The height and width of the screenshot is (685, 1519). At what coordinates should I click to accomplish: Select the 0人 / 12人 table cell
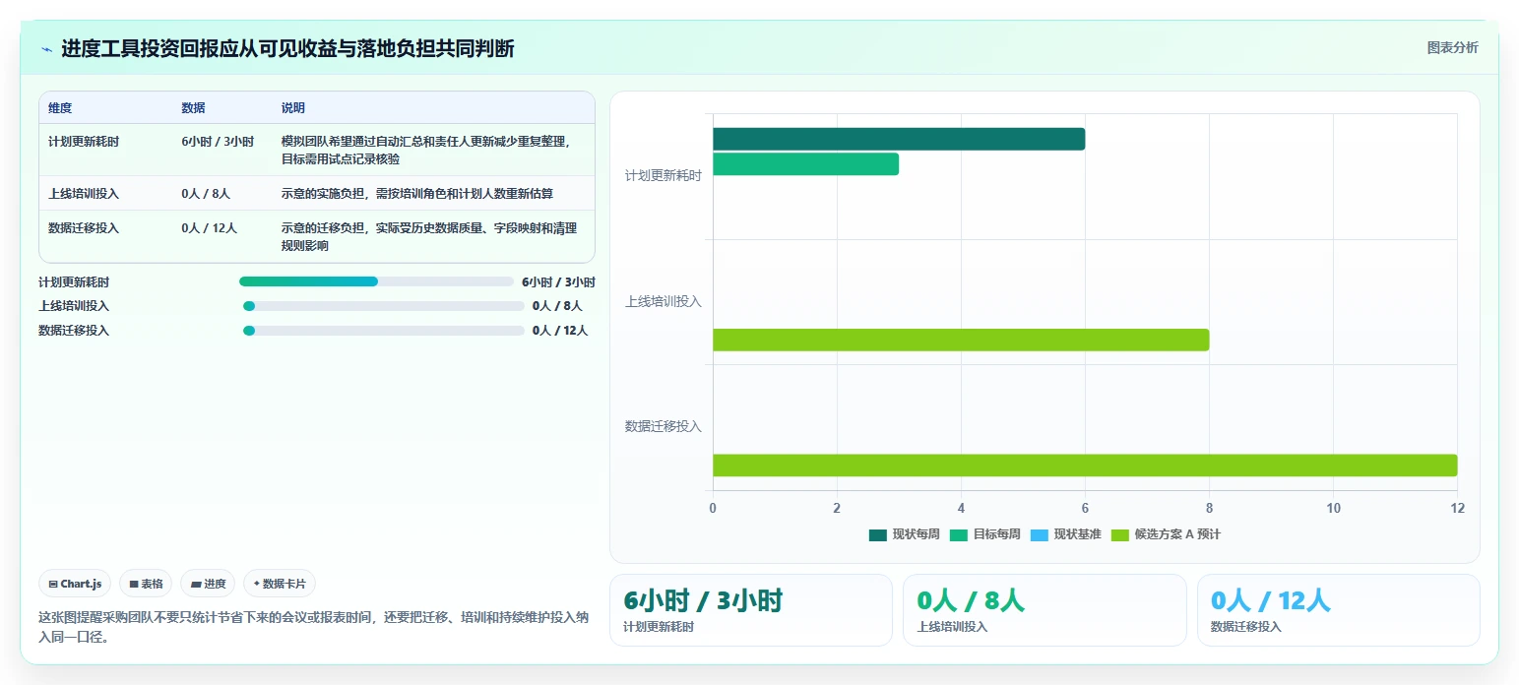pyautogui.click(x=210, y=228)
